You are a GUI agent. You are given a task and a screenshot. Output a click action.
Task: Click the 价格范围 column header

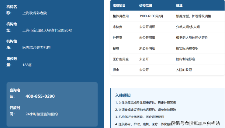pyautogui.click(x=146, y=5)
